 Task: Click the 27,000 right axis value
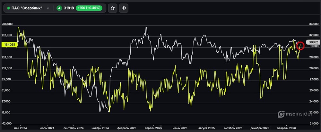click(x=314, y=80)
